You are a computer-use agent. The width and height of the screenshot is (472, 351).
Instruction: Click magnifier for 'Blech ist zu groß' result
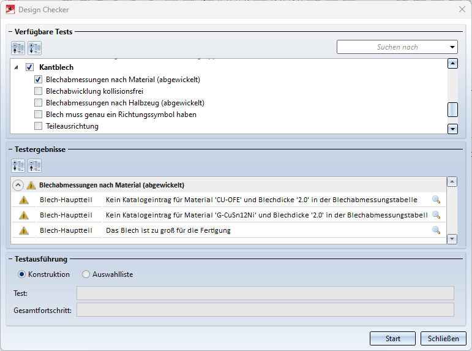[436, 230]
